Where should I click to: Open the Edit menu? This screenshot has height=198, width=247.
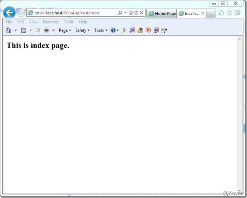tap(21, 22)
